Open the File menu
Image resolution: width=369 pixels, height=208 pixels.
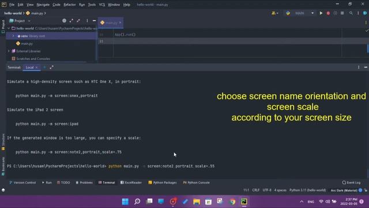tap(12, 5)
